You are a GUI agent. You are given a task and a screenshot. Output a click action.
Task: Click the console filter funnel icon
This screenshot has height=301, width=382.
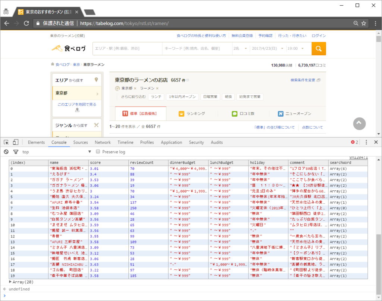tap(16, 152)
